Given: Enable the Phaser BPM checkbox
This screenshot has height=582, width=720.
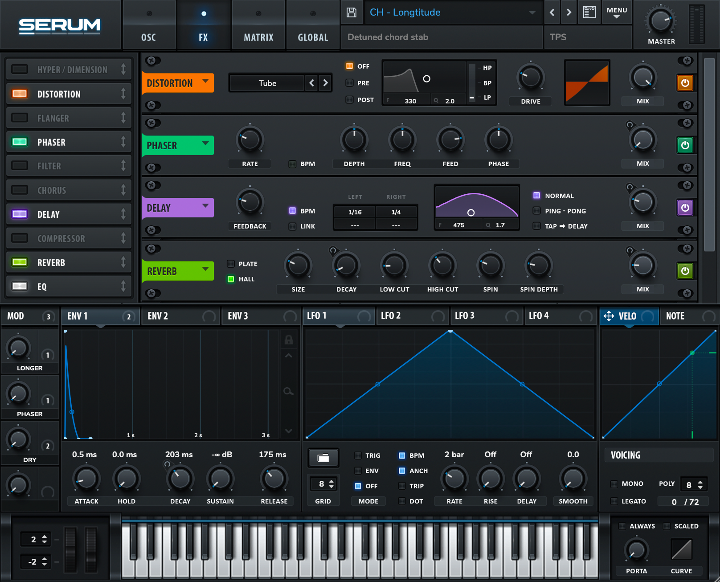Looking at the screenshot, I should tap(293, 164).
